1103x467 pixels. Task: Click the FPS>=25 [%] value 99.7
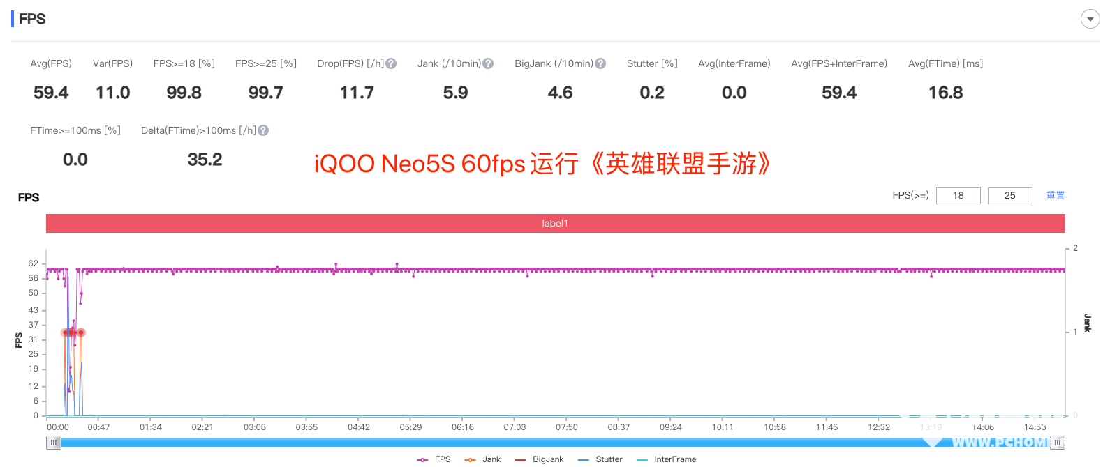pyautogui.click(x=266, y=93)
